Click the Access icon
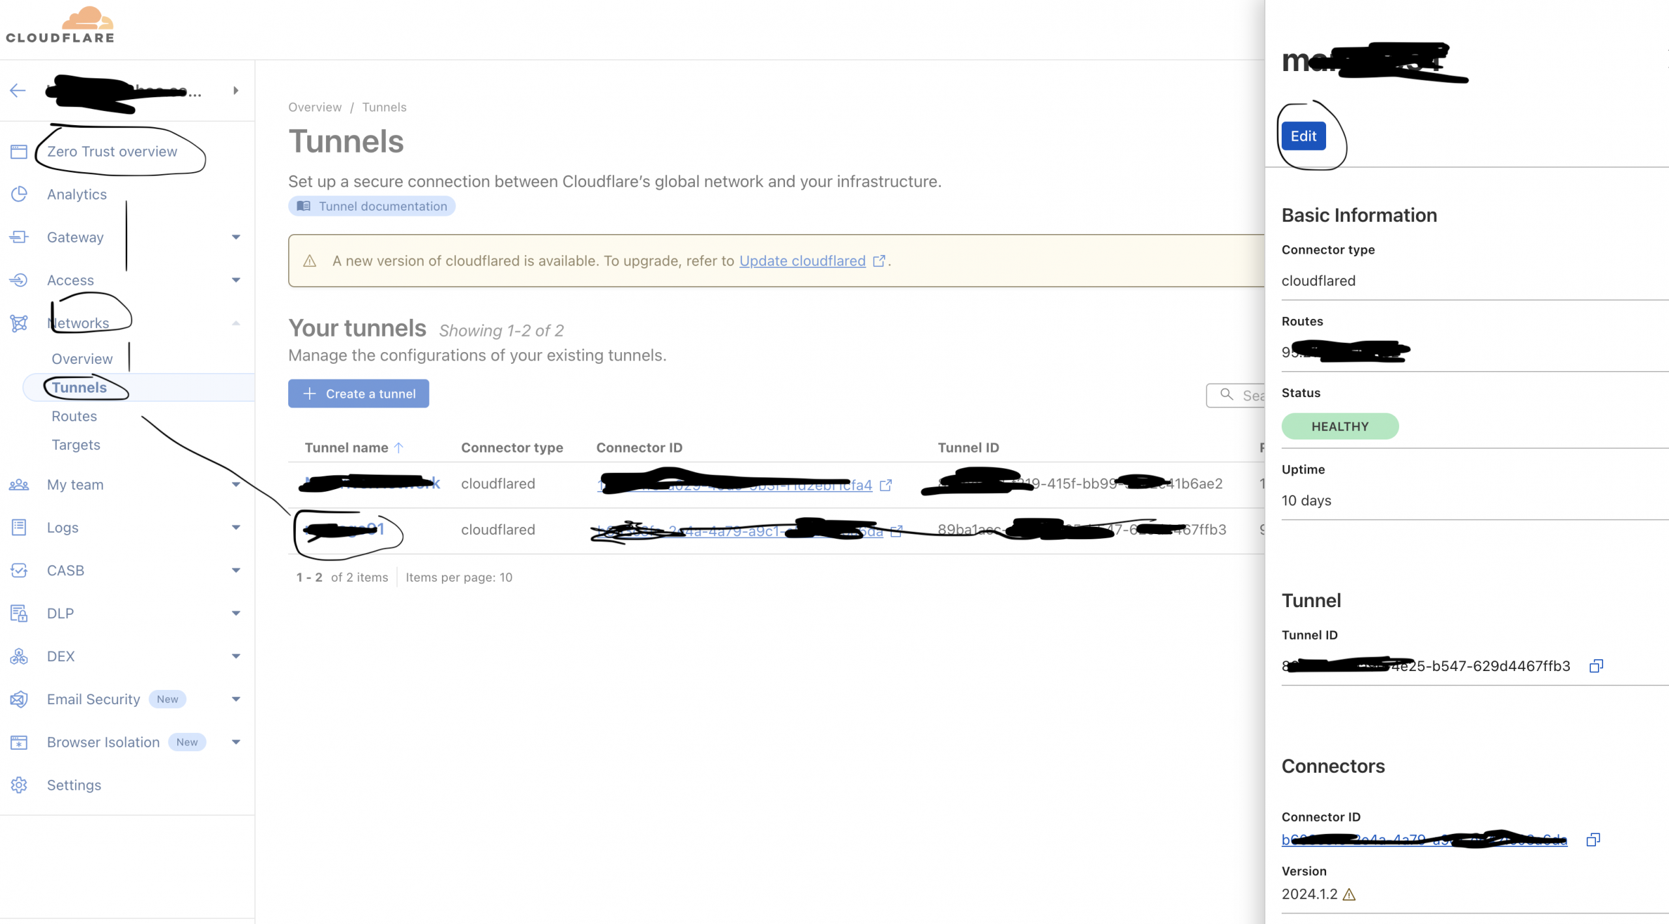Viewport: 1669px width, 924px height. click(x=19, y=280)
